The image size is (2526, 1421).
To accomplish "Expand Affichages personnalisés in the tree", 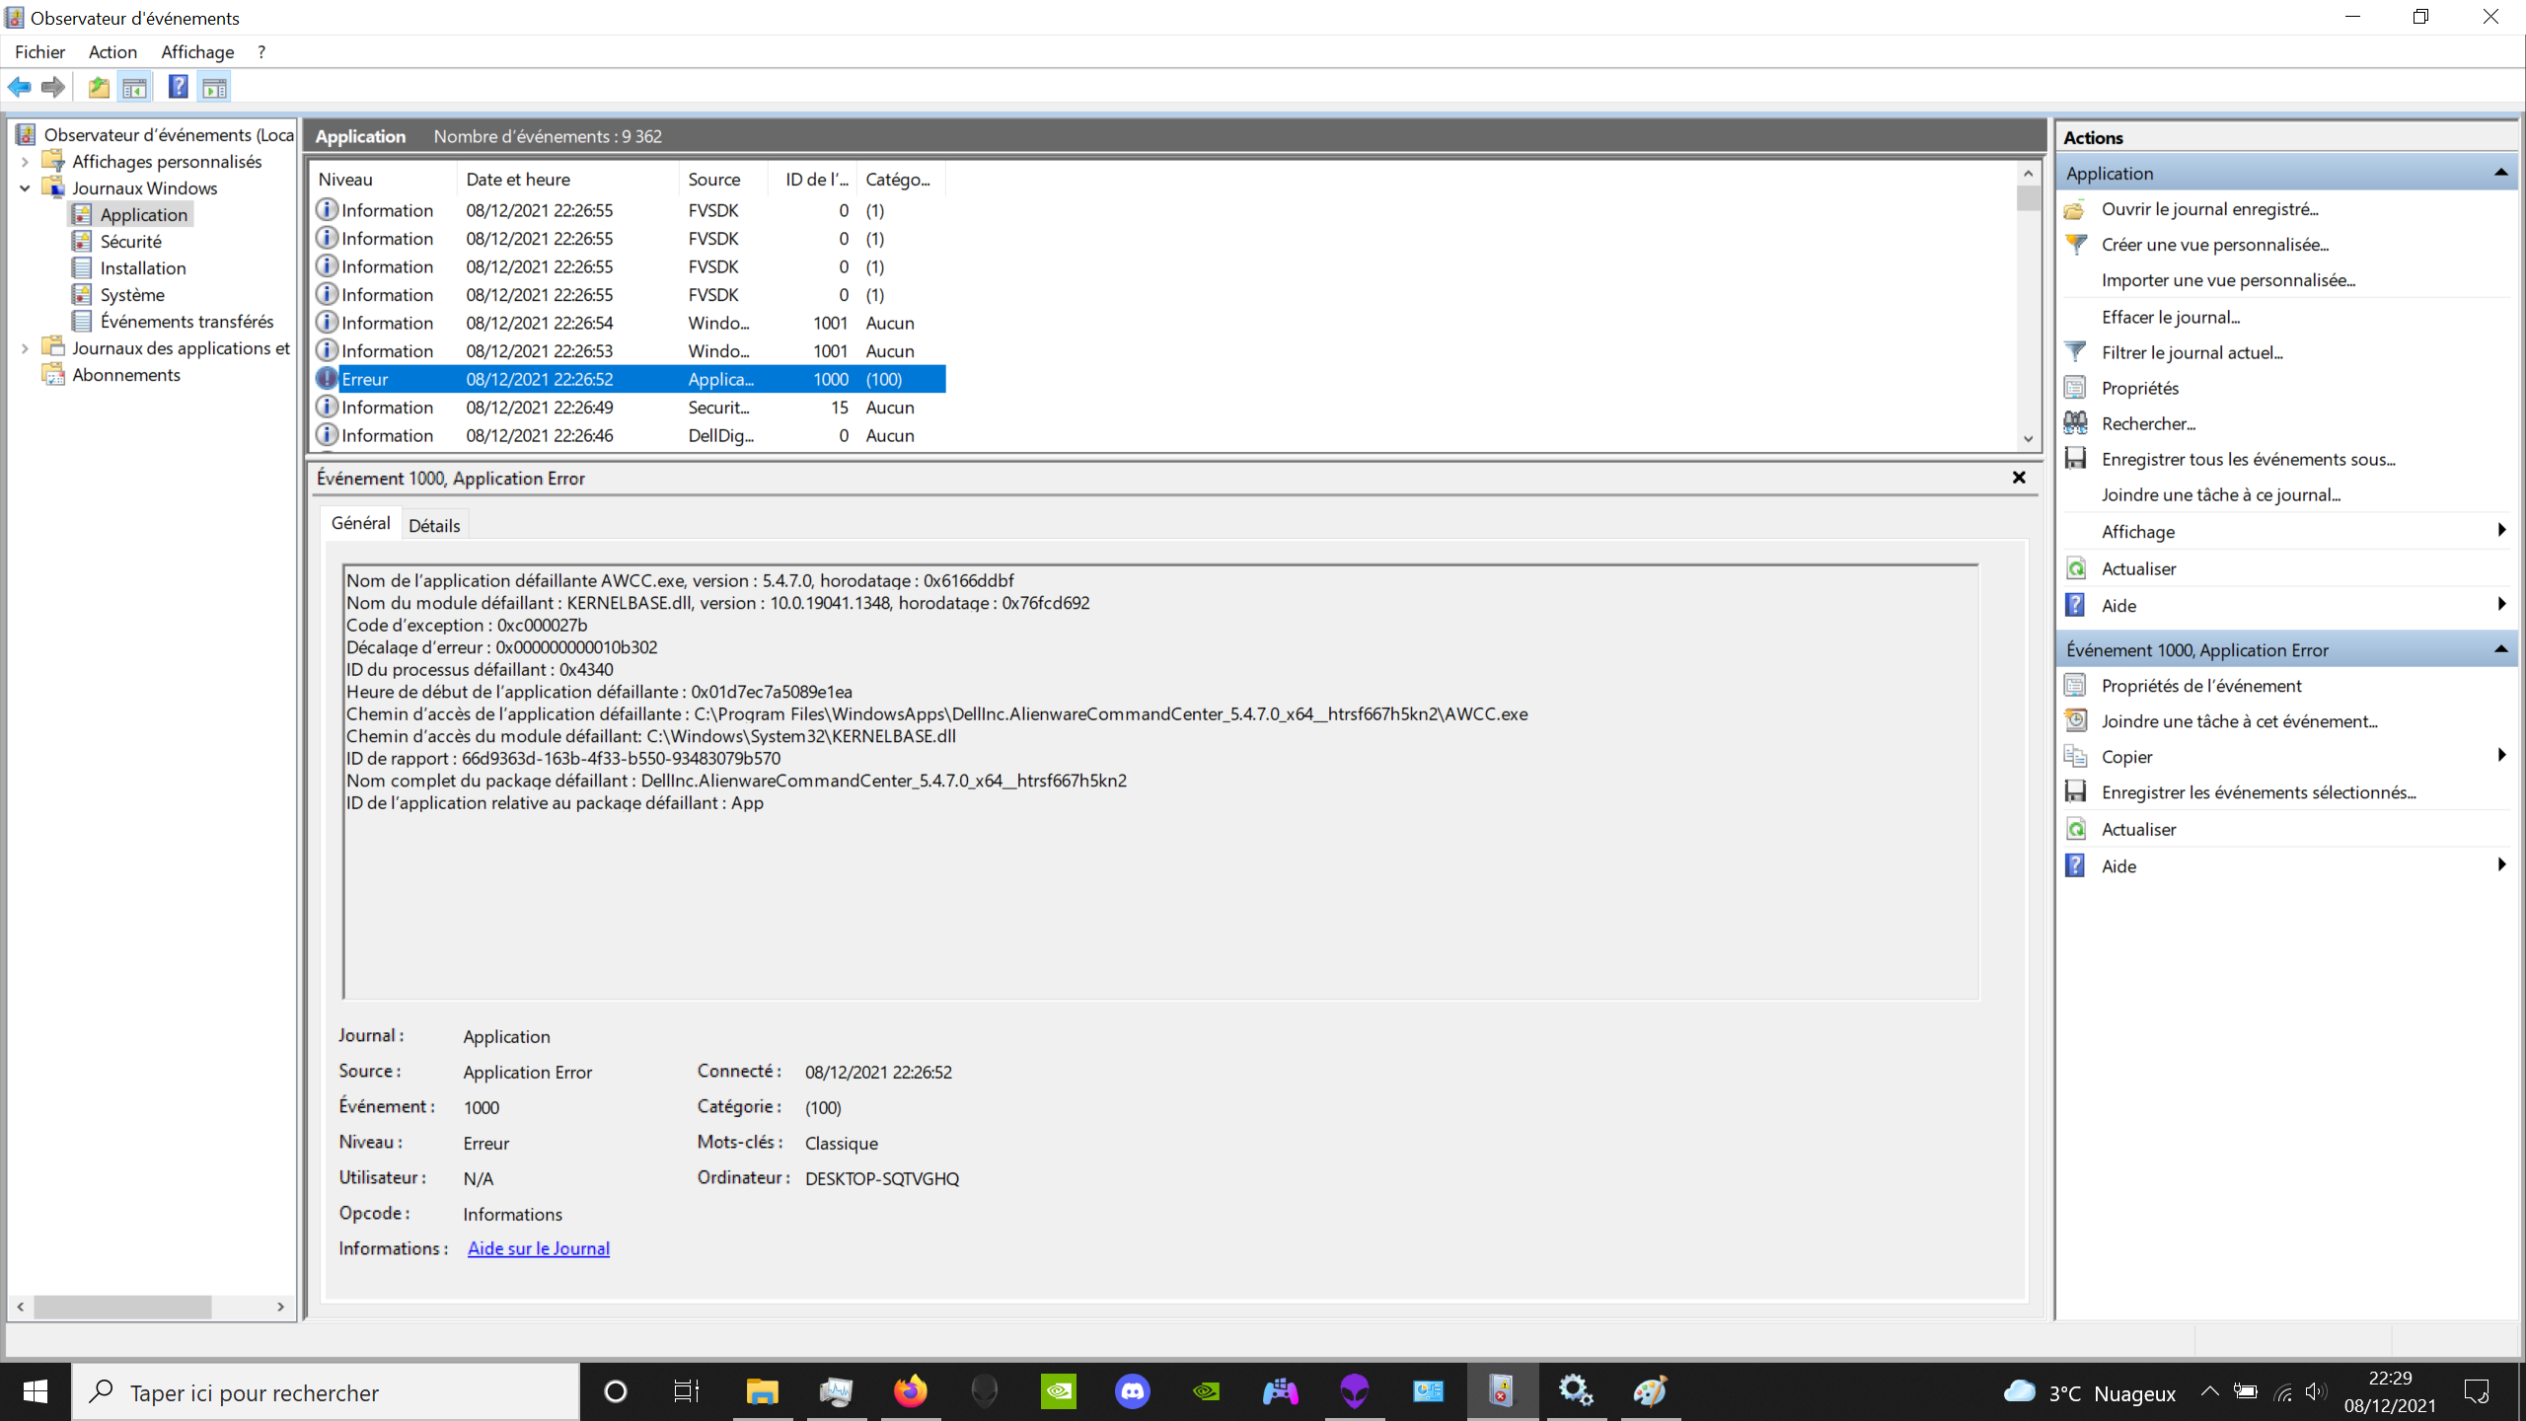I will point(25,161).
